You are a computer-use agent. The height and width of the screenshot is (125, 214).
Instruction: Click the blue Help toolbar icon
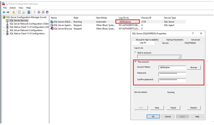pyautogui.click(x=29, y=12)
